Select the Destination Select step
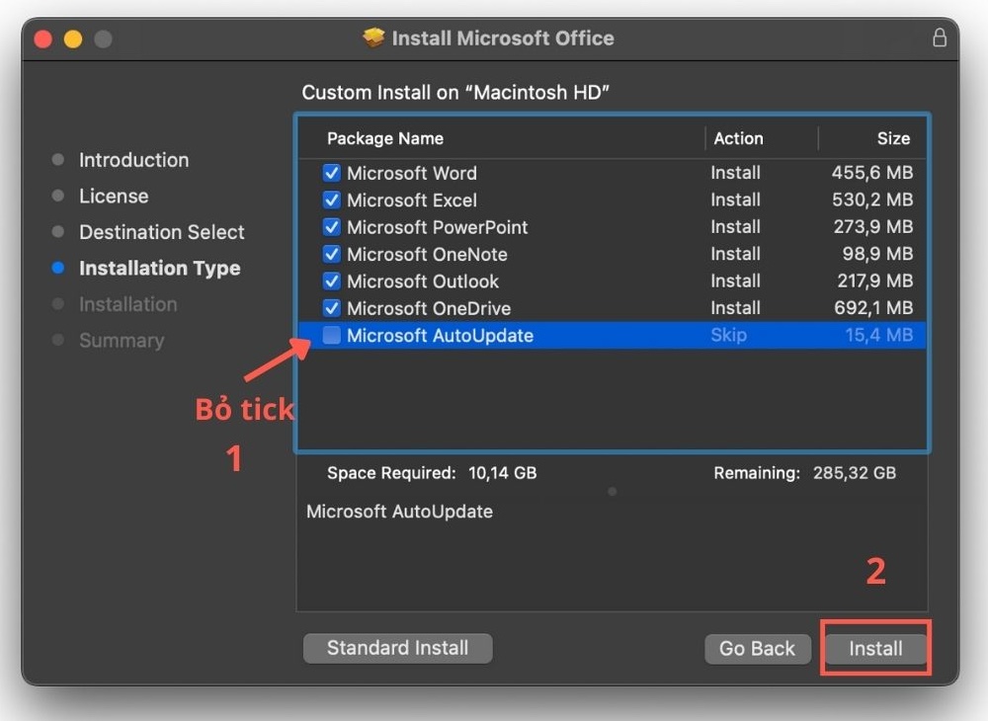Screen dimensions: 988x721 161,232
